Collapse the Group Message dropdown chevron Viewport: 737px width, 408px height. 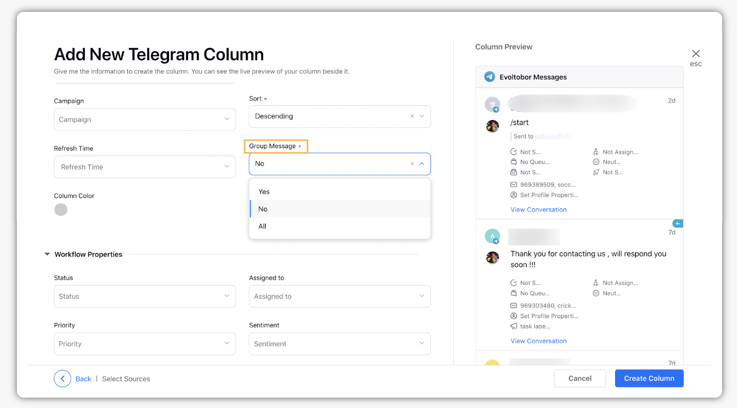coord(422,164)
